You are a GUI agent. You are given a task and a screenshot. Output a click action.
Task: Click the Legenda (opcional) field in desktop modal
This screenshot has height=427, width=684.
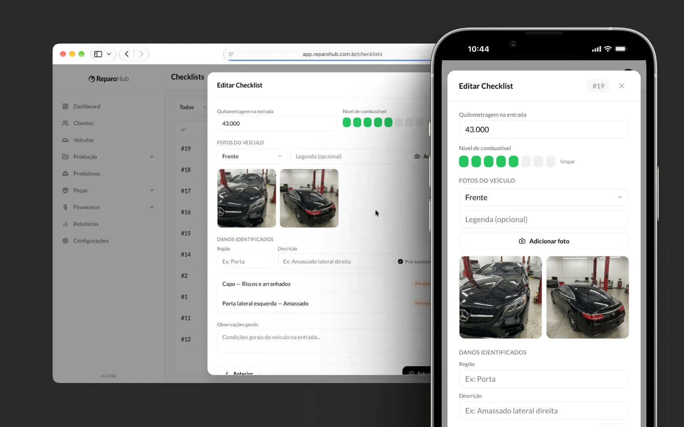pos(347,156)
